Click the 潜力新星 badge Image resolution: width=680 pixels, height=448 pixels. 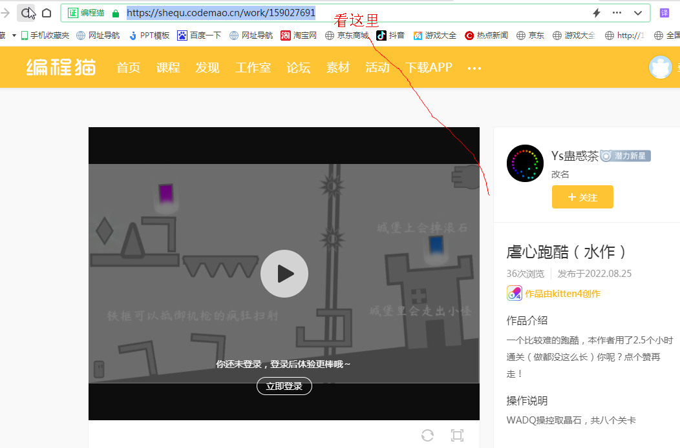pyautogui.click(x=625, y=156)
